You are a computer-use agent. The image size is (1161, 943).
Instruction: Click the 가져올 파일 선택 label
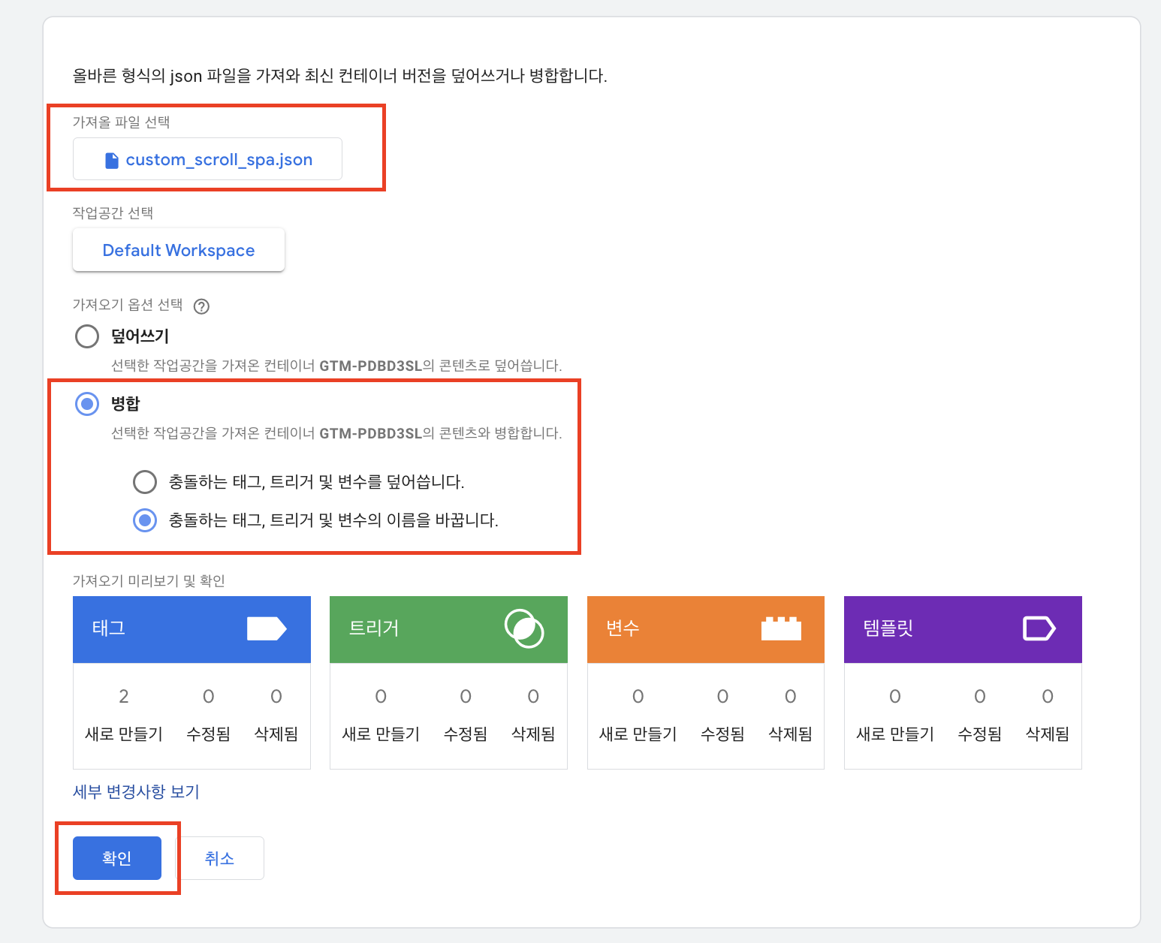tap(121, 122)
